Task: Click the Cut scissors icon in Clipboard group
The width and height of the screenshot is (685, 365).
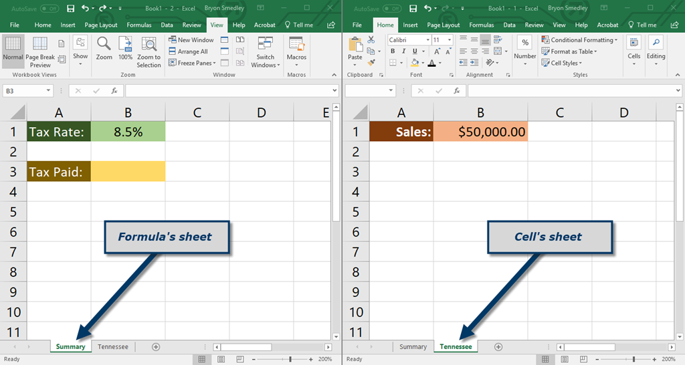Action: click(371, 40)
